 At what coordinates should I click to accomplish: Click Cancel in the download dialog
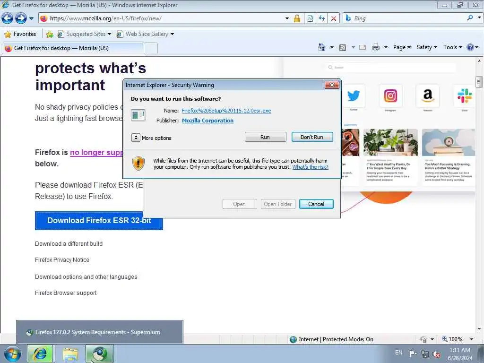316,204
